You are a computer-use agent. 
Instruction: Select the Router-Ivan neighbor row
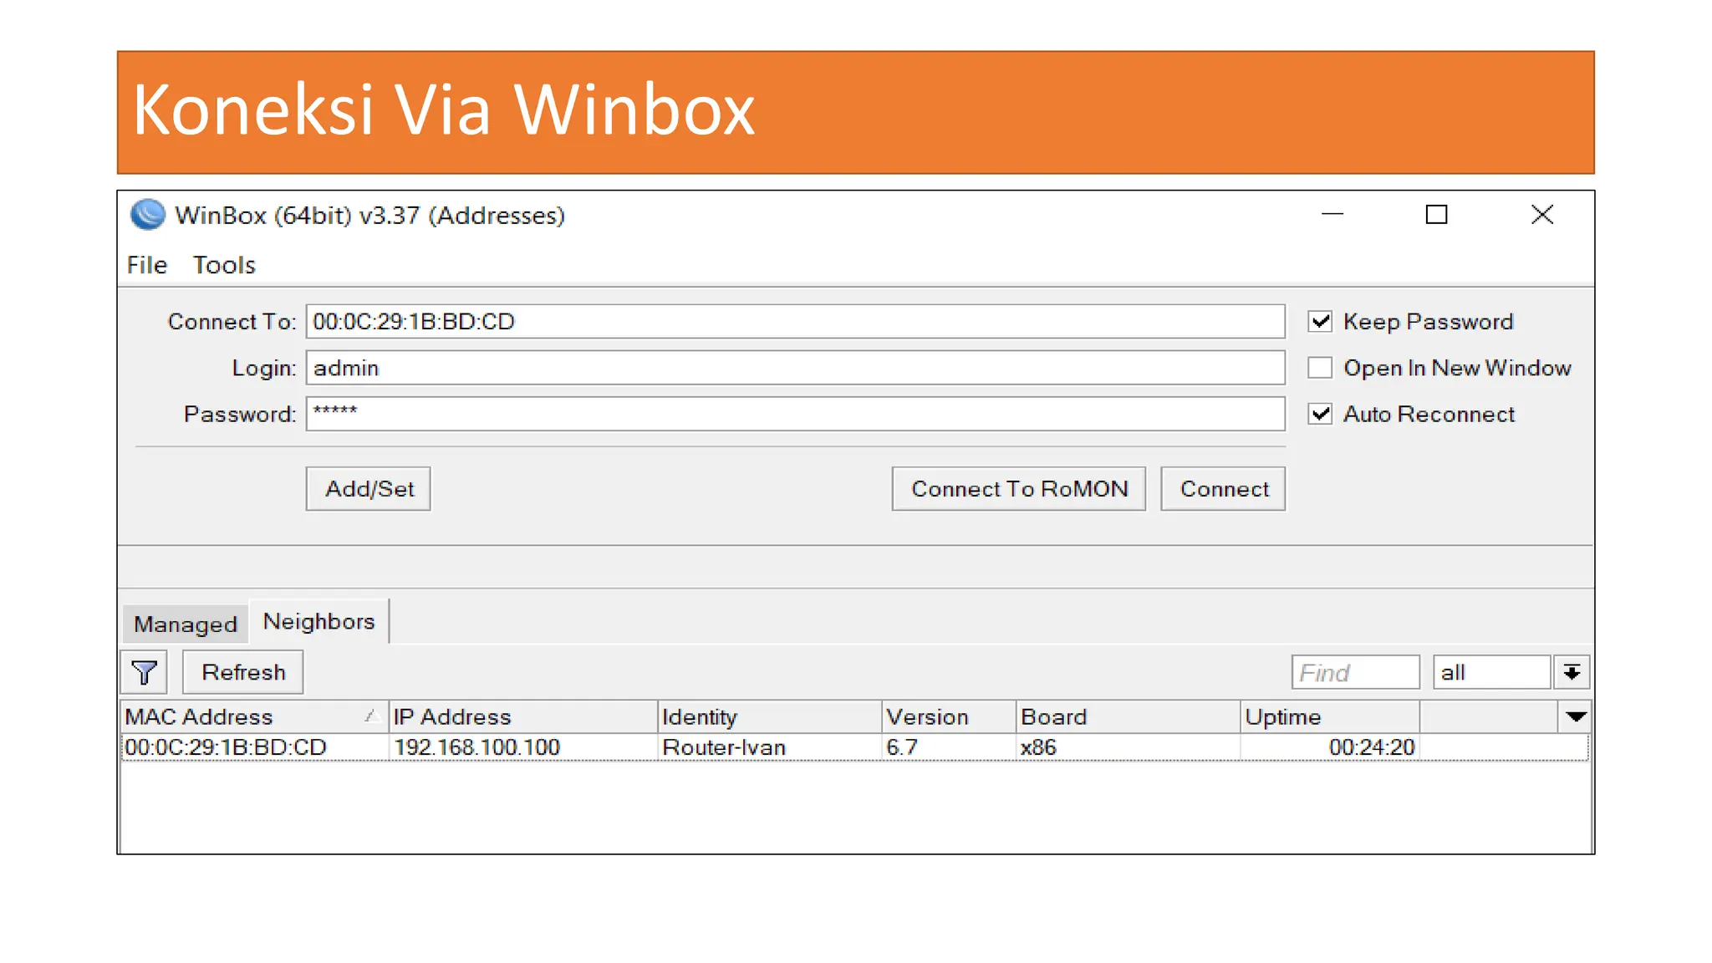(723, 747)
